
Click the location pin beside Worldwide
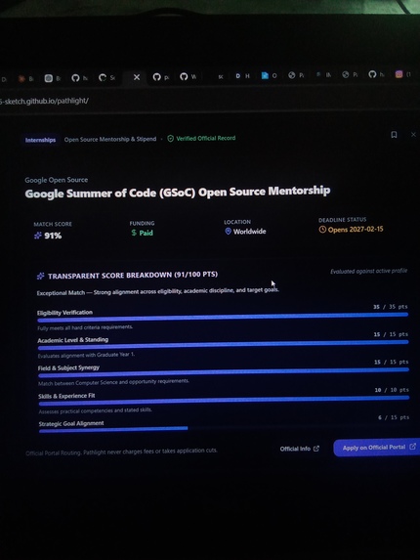click(228, 232)
